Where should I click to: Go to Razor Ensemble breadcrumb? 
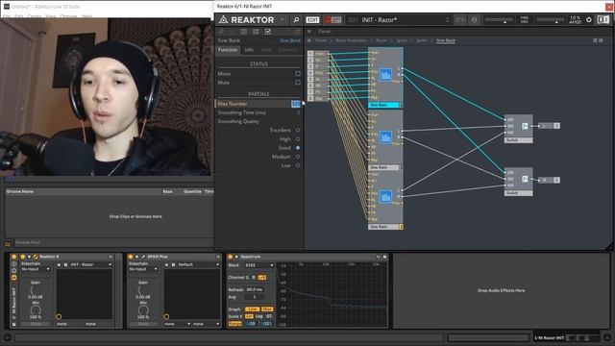pos(351,40)
